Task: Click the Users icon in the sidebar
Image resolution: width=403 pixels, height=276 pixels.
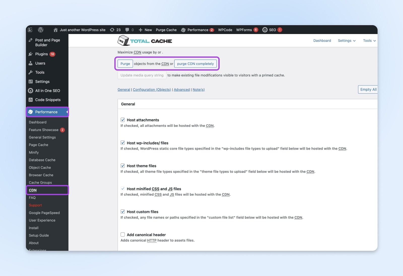Action: [x=30, y=63]
